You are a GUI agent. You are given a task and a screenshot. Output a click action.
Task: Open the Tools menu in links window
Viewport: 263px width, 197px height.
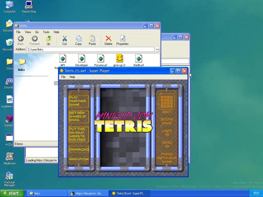tap(46, 32)
